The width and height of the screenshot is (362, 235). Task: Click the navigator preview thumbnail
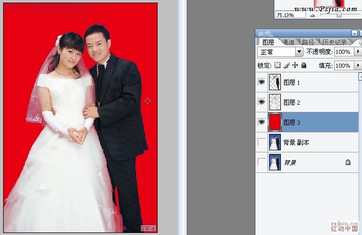(x=329, y=4)
